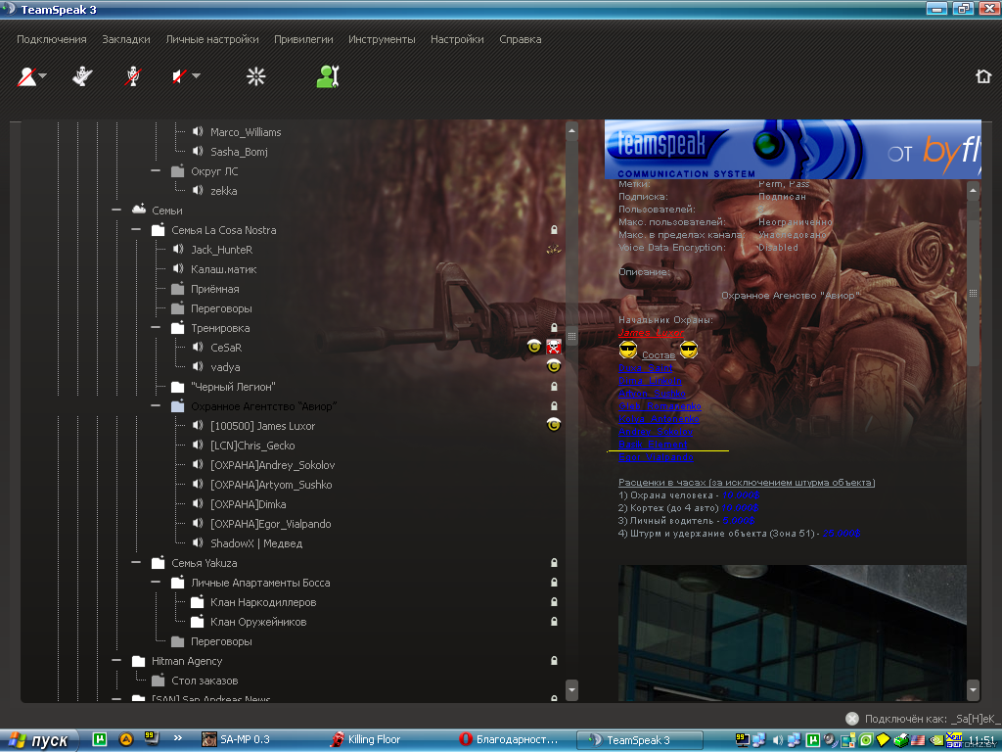Toggle mute microphone icon
The image size is (1002, 752).
coord(133,76)
